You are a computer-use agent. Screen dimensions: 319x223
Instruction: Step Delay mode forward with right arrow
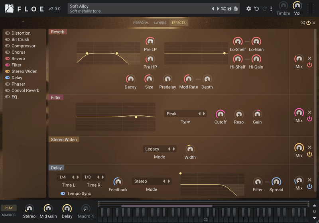pyautogui.click(x=169, y=181)
